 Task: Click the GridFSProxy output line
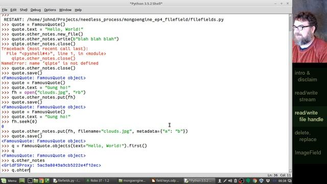tap(51, 165)
